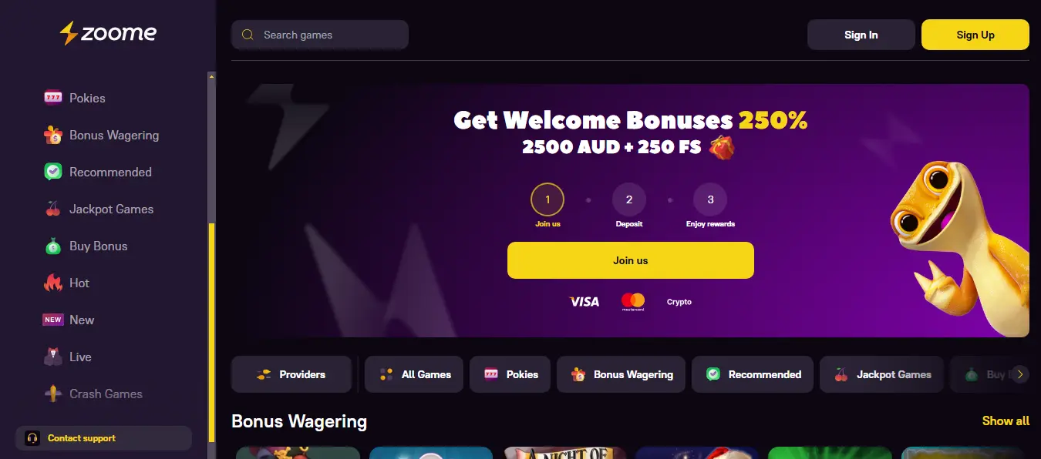Click the NEW badge icon in sidebar
The height and width of the screenshot is (459, 1041).
(52, 320)
